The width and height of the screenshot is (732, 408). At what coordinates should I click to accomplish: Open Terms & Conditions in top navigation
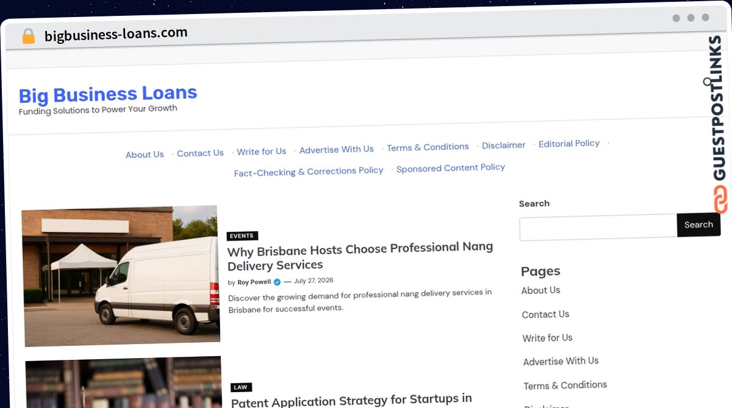point(428,147)
